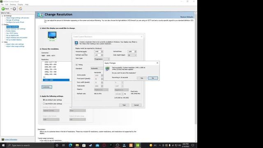The width and height of the screenshot is (263, 148).
Task: Select Adjust video color settings task
Action: tap(15, 44)
